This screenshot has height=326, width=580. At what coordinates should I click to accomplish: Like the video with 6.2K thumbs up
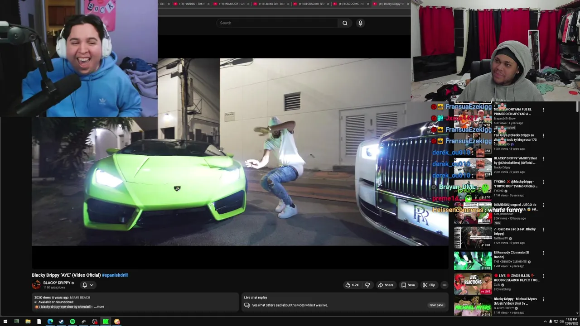coord(352,285)
